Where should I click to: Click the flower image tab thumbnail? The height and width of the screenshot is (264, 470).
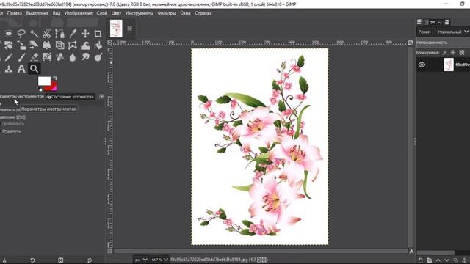pos(116,29)
